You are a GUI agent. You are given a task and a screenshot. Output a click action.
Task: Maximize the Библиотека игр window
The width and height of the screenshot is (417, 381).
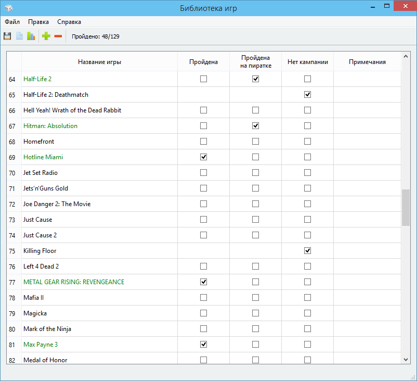click(387, 6)
